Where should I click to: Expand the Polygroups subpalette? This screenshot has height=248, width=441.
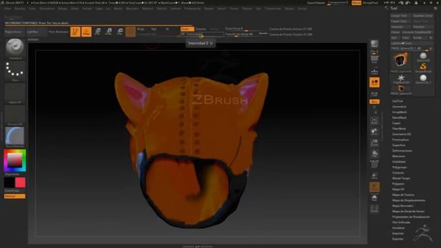(400, 167)
